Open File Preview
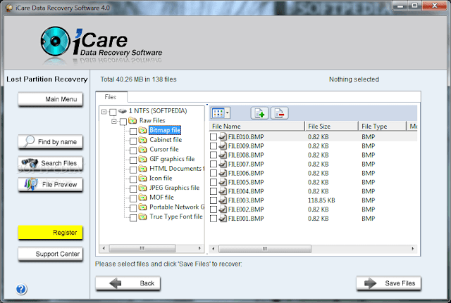The width and height of the screenshot is (451, 303). [x=50, y=184]
